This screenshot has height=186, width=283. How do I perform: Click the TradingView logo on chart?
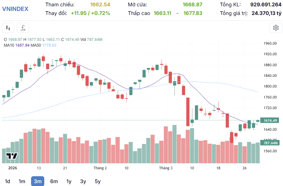pyautogui.click(x=12, y=156)
